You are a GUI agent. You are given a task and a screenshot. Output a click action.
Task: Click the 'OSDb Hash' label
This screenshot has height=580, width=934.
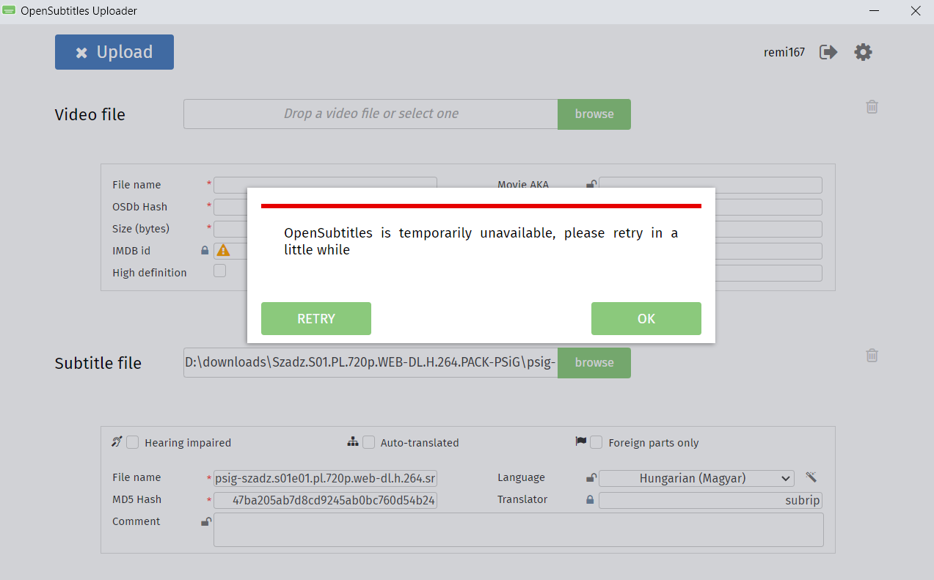click(140, 207)
